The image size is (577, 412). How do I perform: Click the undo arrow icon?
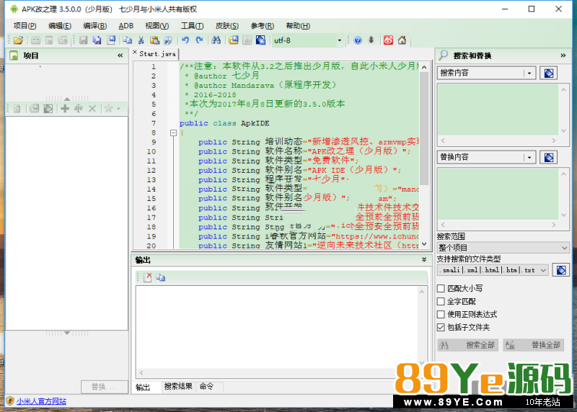185,40
